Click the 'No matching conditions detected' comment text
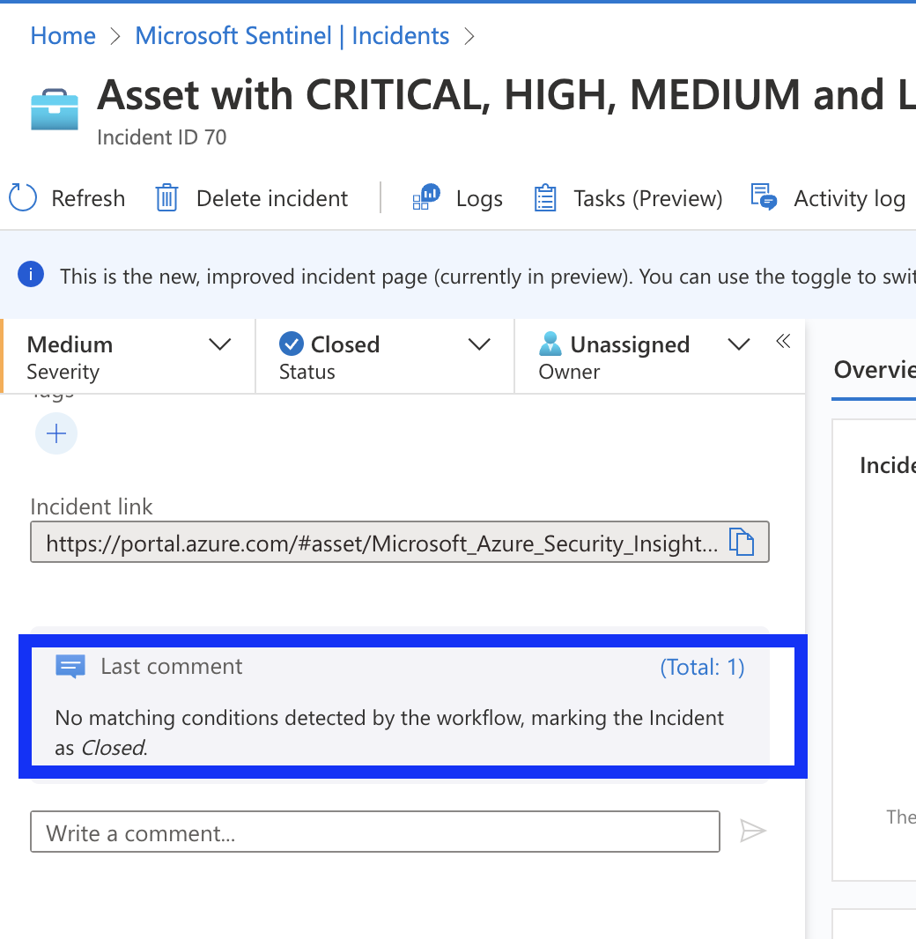Viewport: 916px width, 939px height. (x=389, y=732)
